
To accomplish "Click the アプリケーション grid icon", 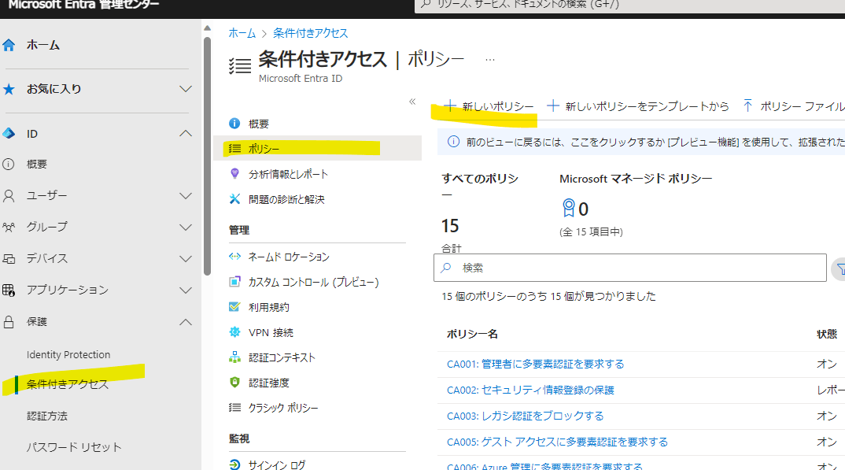I will tap(9, 290).
